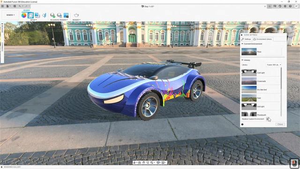The width and height of the screenshot is (300, 169).
Task: Open the Notifications icon
Action: (285, 6)
